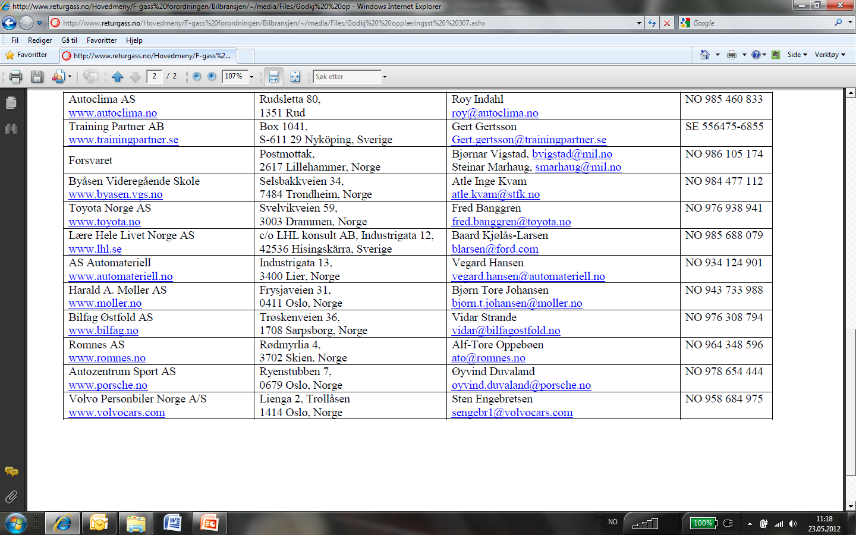Viewport: 856px width, 535px height.
Task: Open the PDF collaborate/share icon
Action: [58, 77]
